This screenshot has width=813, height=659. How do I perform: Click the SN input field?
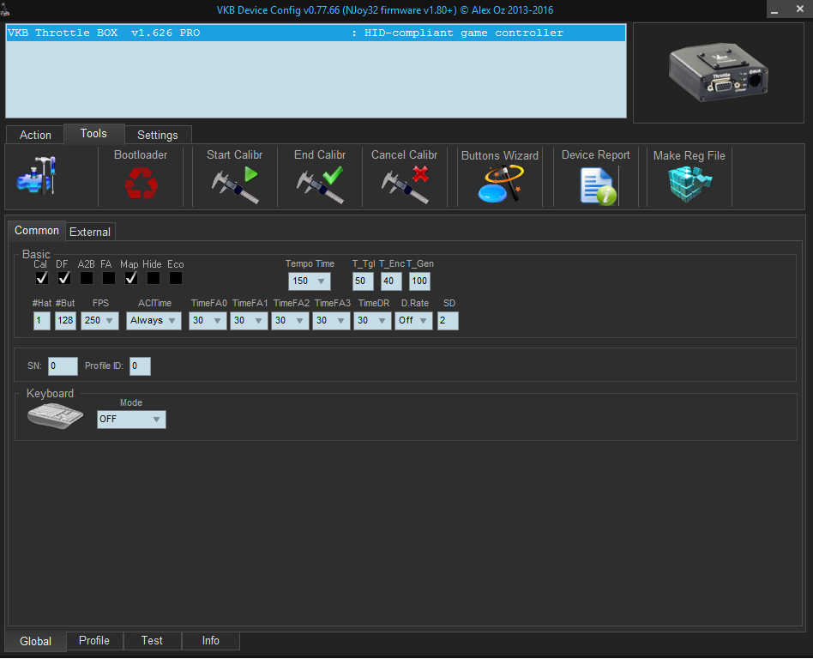pyautogui.click(x=63, y=366)
